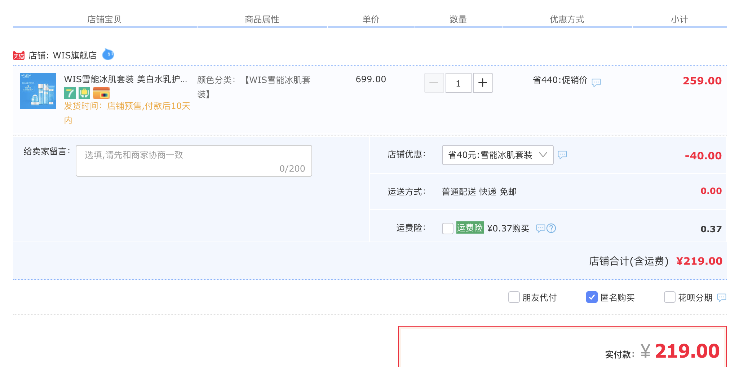Screen dimensions: 739x367
Task: Click the discount amount -40.00
Action: [703, 156]
